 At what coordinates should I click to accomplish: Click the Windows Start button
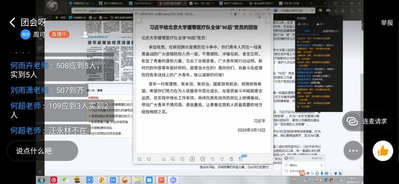[41, 180]
